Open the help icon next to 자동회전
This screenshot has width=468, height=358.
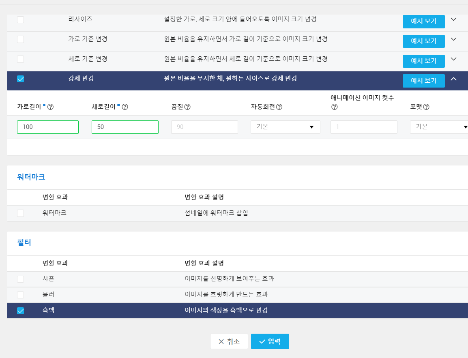pos(279,106)
